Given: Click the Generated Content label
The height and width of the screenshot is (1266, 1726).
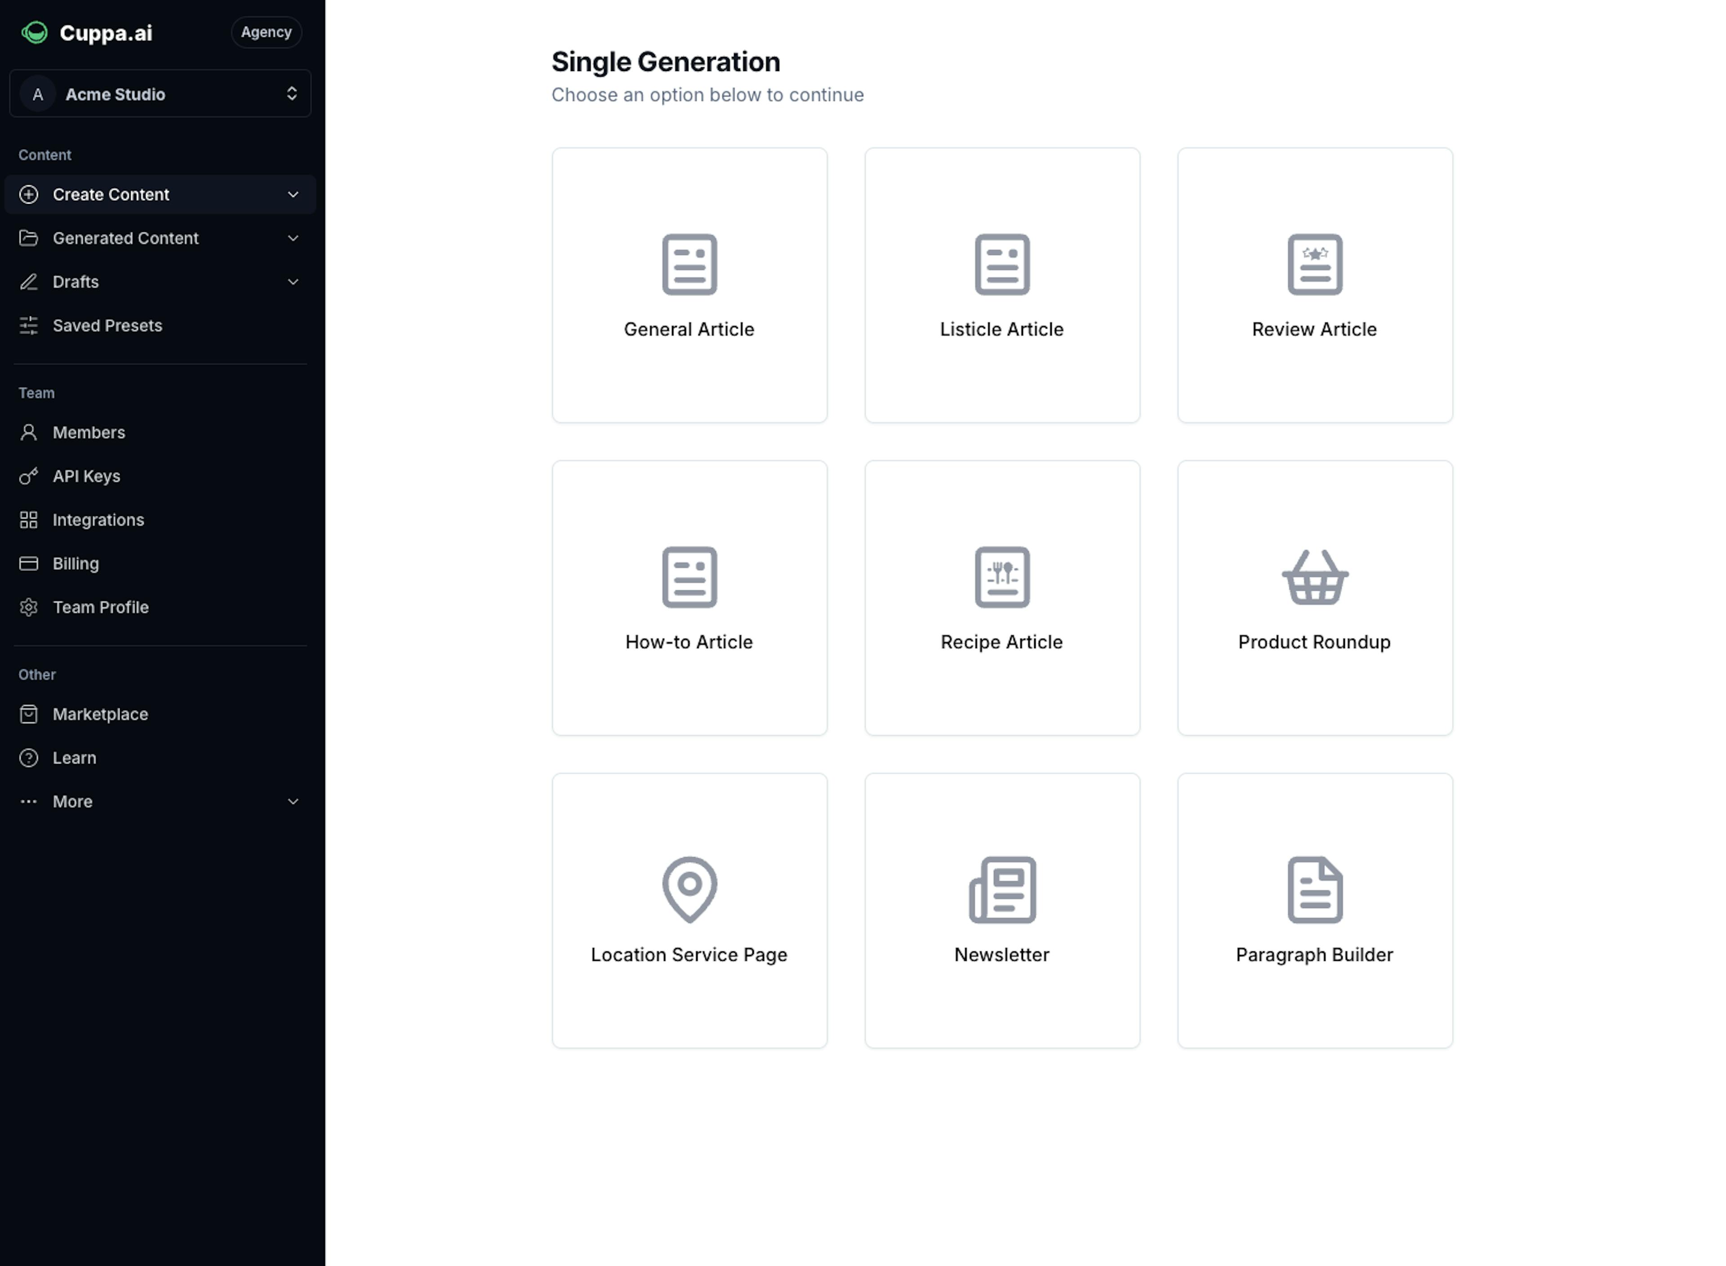Looking at the screenshot, I should point(126,238).
